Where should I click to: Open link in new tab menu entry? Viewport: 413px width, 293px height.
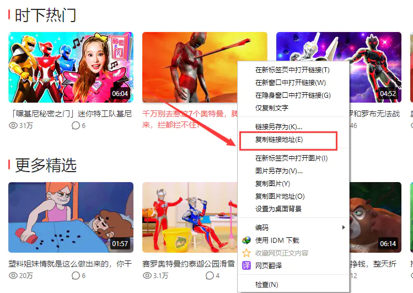pos(292,70)
